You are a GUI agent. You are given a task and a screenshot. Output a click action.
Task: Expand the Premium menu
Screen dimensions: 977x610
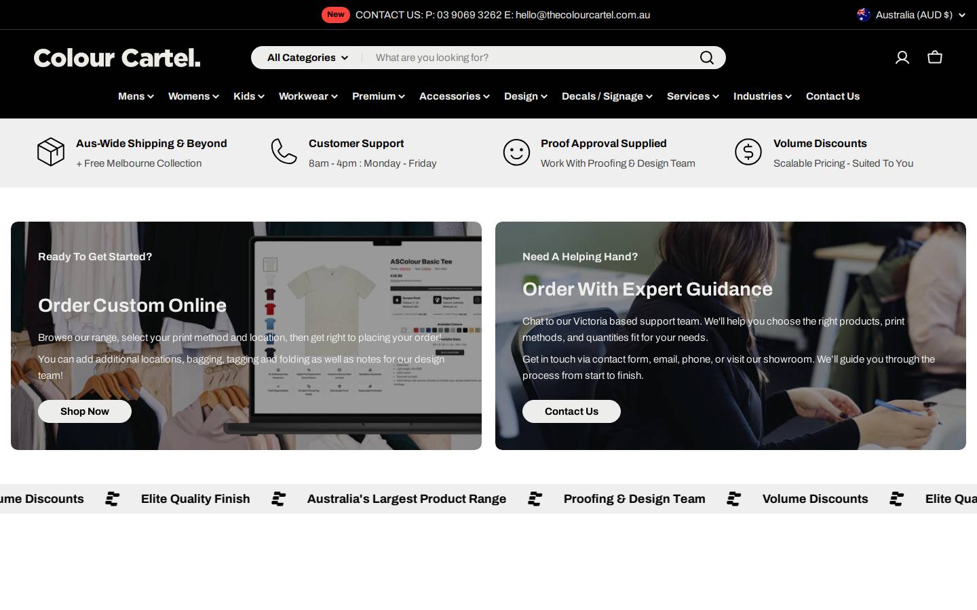click(x=379, y=96)
